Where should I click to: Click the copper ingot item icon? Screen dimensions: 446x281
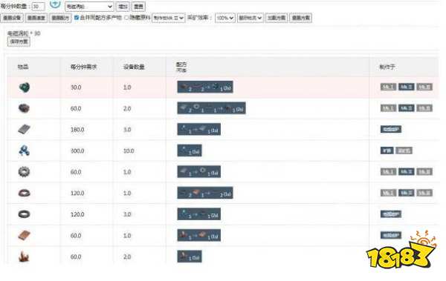point(25,235)
